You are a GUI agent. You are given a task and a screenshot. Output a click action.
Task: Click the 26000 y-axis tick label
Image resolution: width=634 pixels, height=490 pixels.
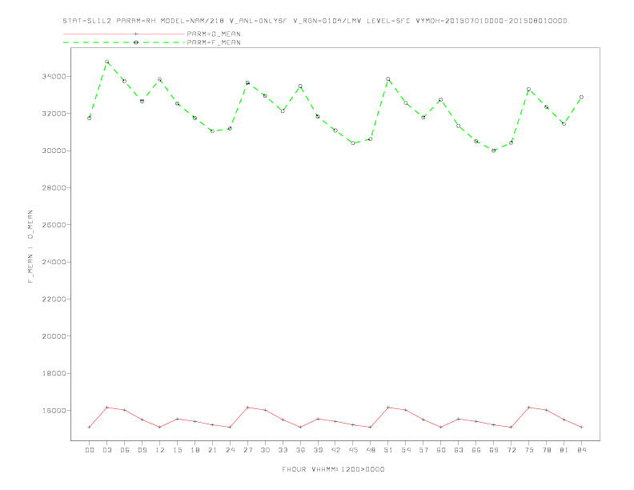pos(54,225)
